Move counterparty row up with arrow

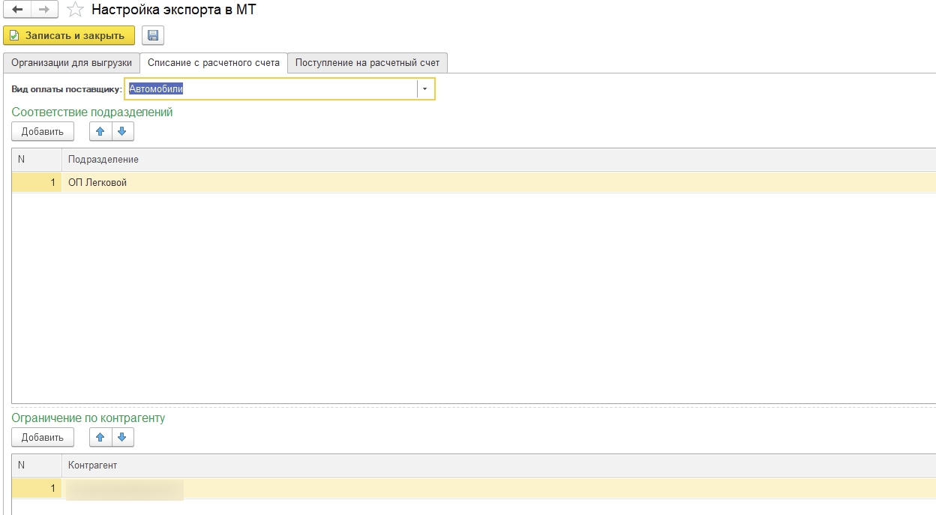pos(100,437)
